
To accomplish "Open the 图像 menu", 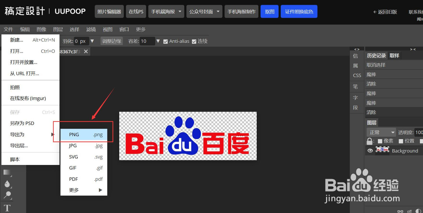I will (42, 29).
